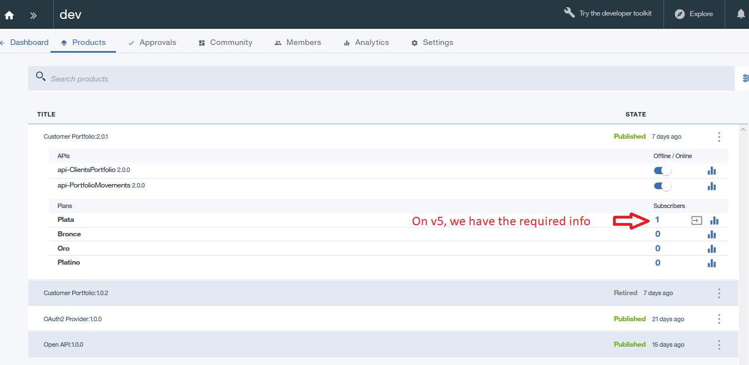
Task: Click the Plata subscribers count
Action: (x=657, y=220)
